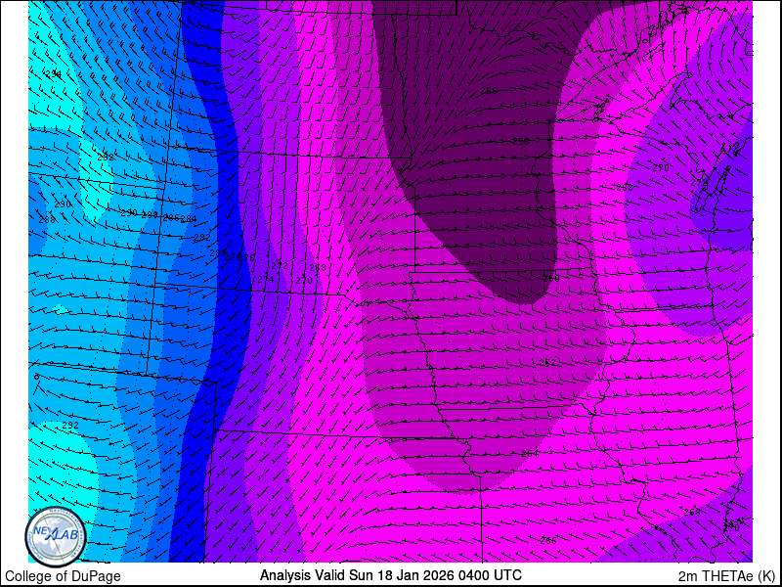Click the 264 contour label
The width and height of the screenshot is (782, 587).
(530, 454)
